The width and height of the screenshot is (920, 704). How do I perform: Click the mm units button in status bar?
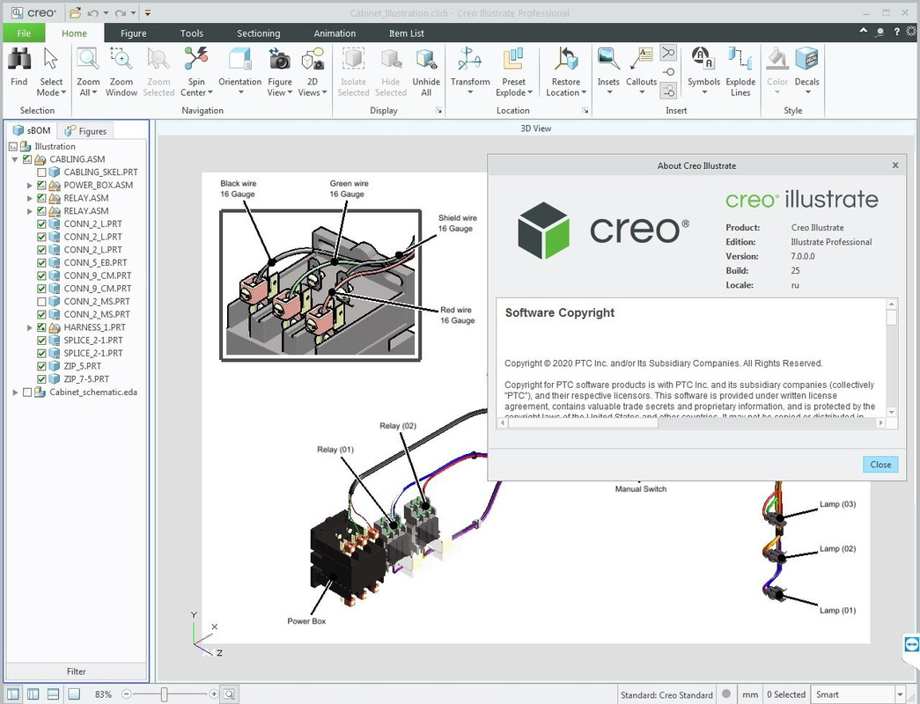[x=750, y=694]
